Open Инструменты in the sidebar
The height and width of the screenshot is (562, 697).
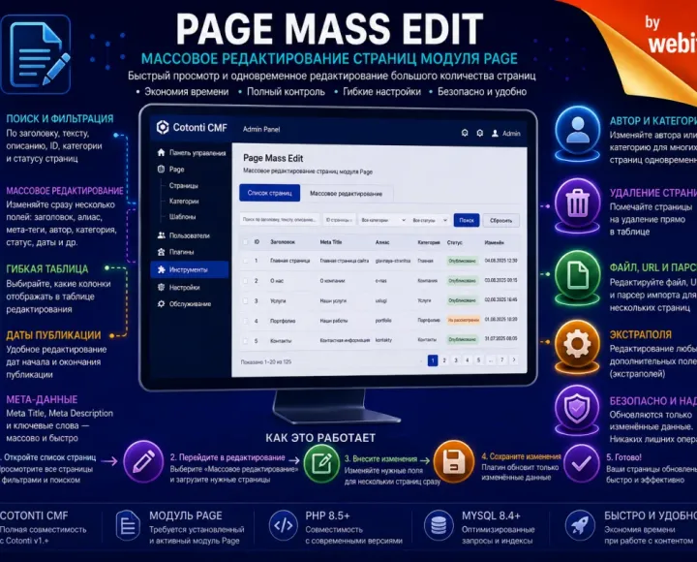190,269
